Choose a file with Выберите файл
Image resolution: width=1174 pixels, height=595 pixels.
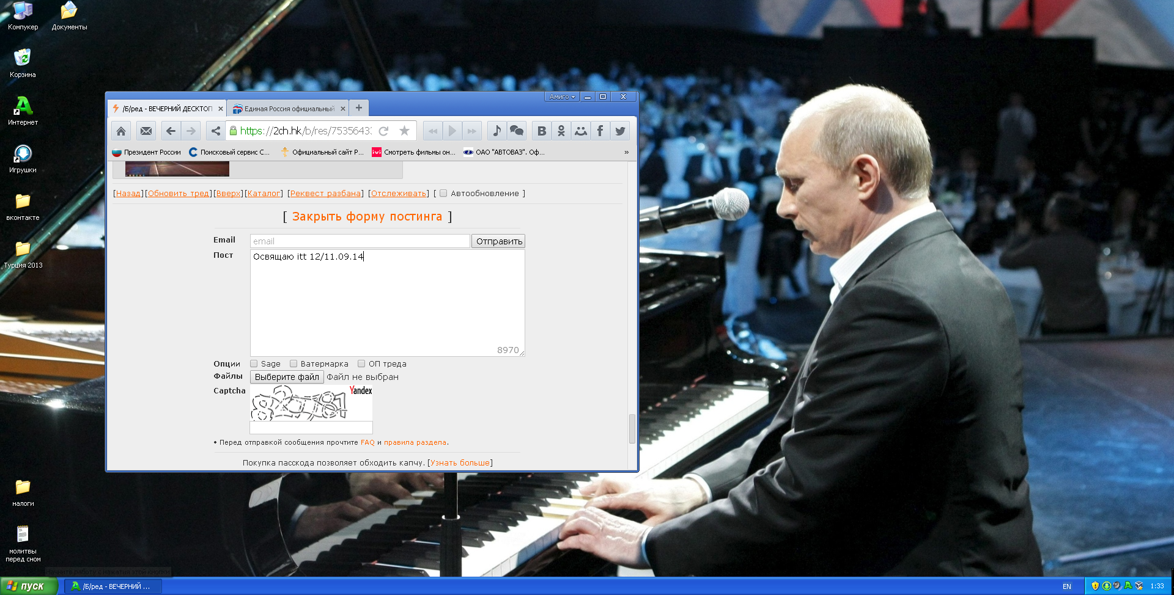(287, 377)
